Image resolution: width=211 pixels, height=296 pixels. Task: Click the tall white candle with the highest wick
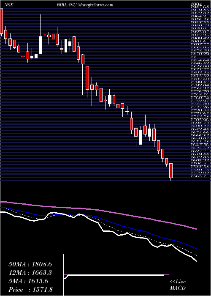pyautogui.click(x=41, y=45)
